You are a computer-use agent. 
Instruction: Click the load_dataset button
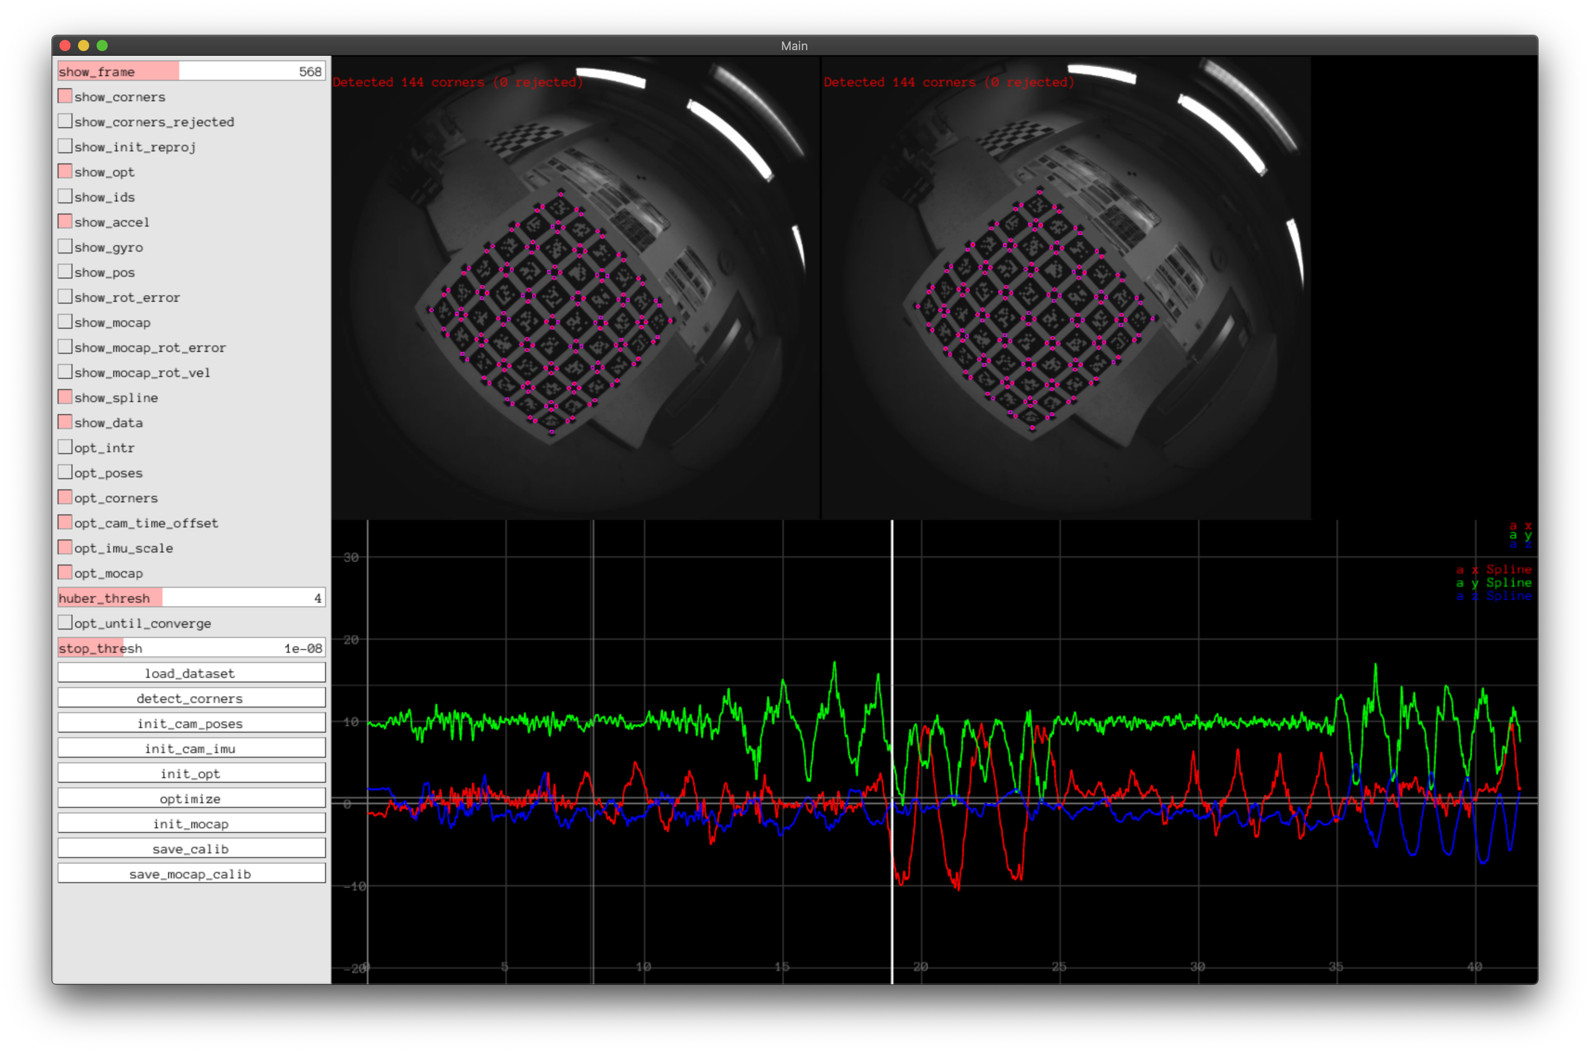click(x=191, y=673)
